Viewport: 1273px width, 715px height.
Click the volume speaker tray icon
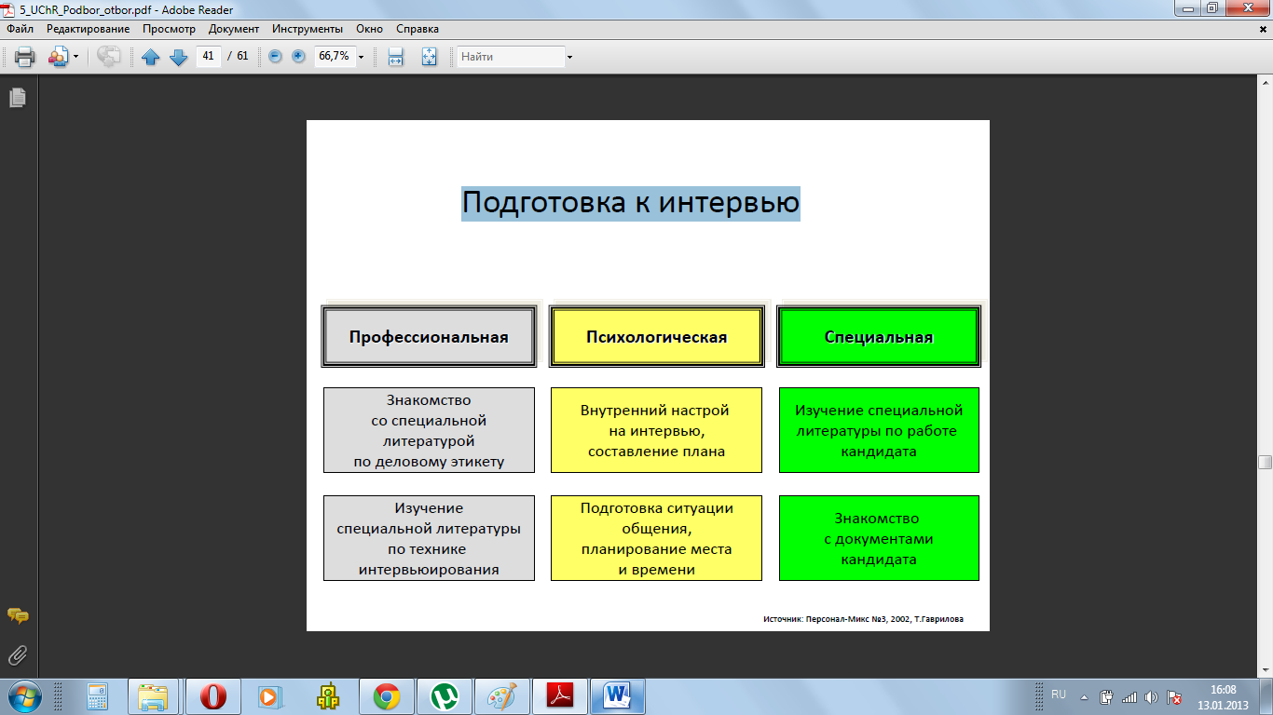(1152, 696)
